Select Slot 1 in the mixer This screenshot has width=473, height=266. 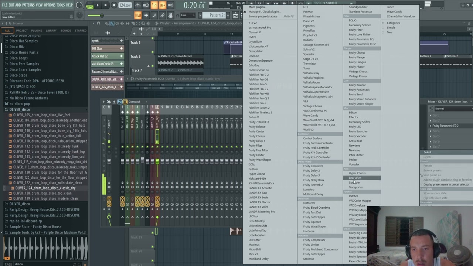point(436,116)
